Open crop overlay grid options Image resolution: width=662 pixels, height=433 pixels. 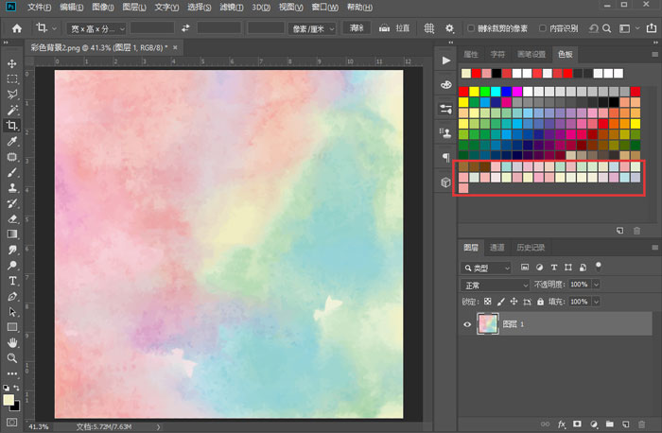(429, 28)
